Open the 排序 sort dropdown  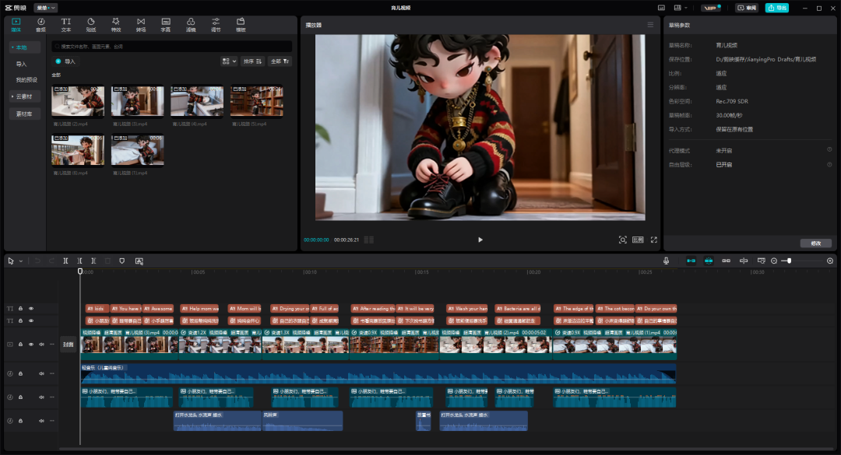coord(252,61)
